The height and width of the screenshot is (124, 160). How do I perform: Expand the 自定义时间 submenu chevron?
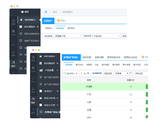(57, 98)
